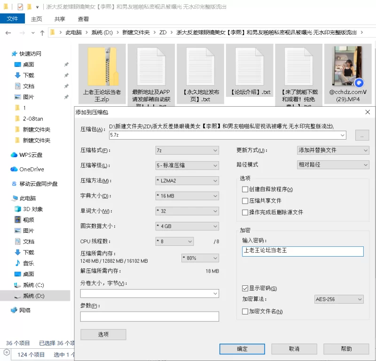Uncheck the 显示密码 checkbox

point(245,288)
